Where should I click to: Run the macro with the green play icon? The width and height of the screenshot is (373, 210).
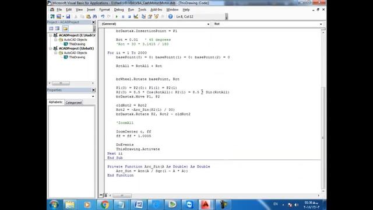(x=117, y=16)
